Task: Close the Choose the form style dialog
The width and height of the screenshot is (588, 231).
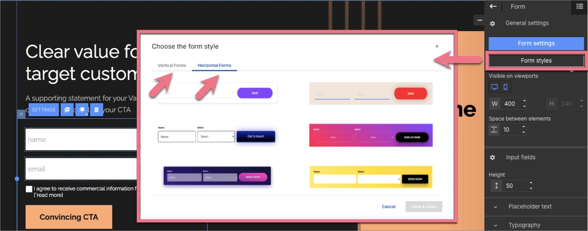Action: pyautogui.click(x=437, y=46)
